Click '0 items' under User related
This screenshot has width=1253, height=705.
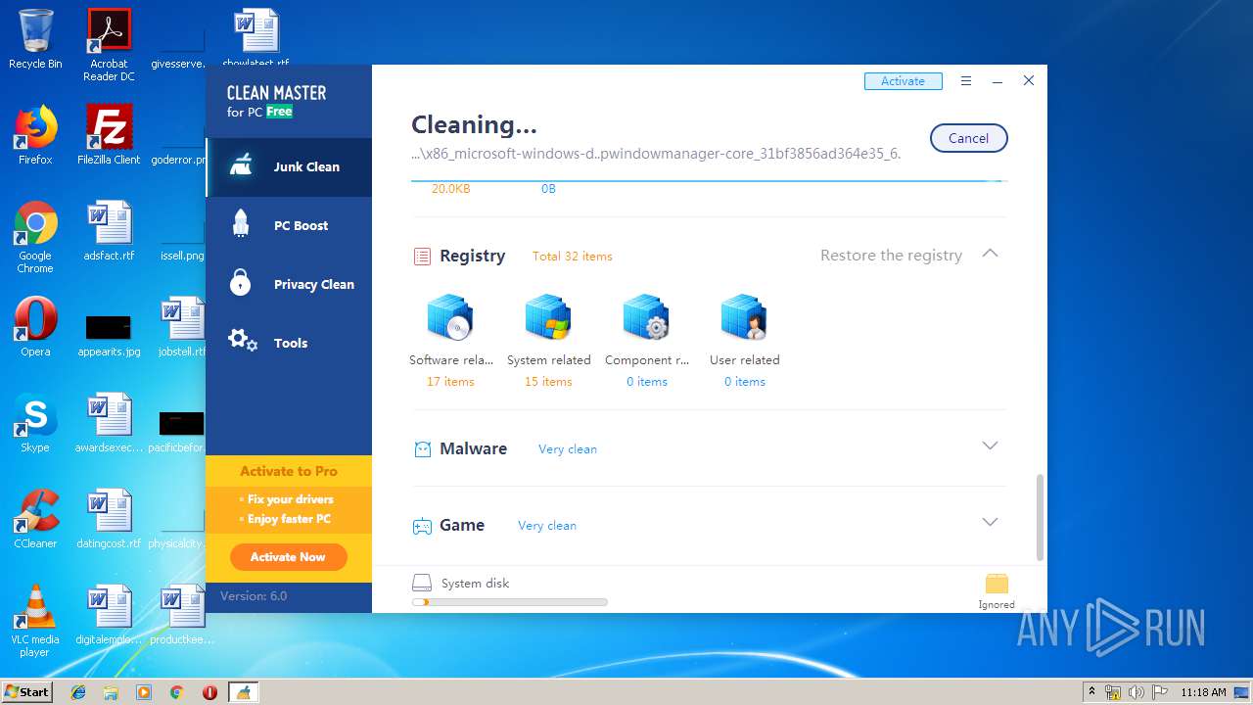click(x=745, y=382)
